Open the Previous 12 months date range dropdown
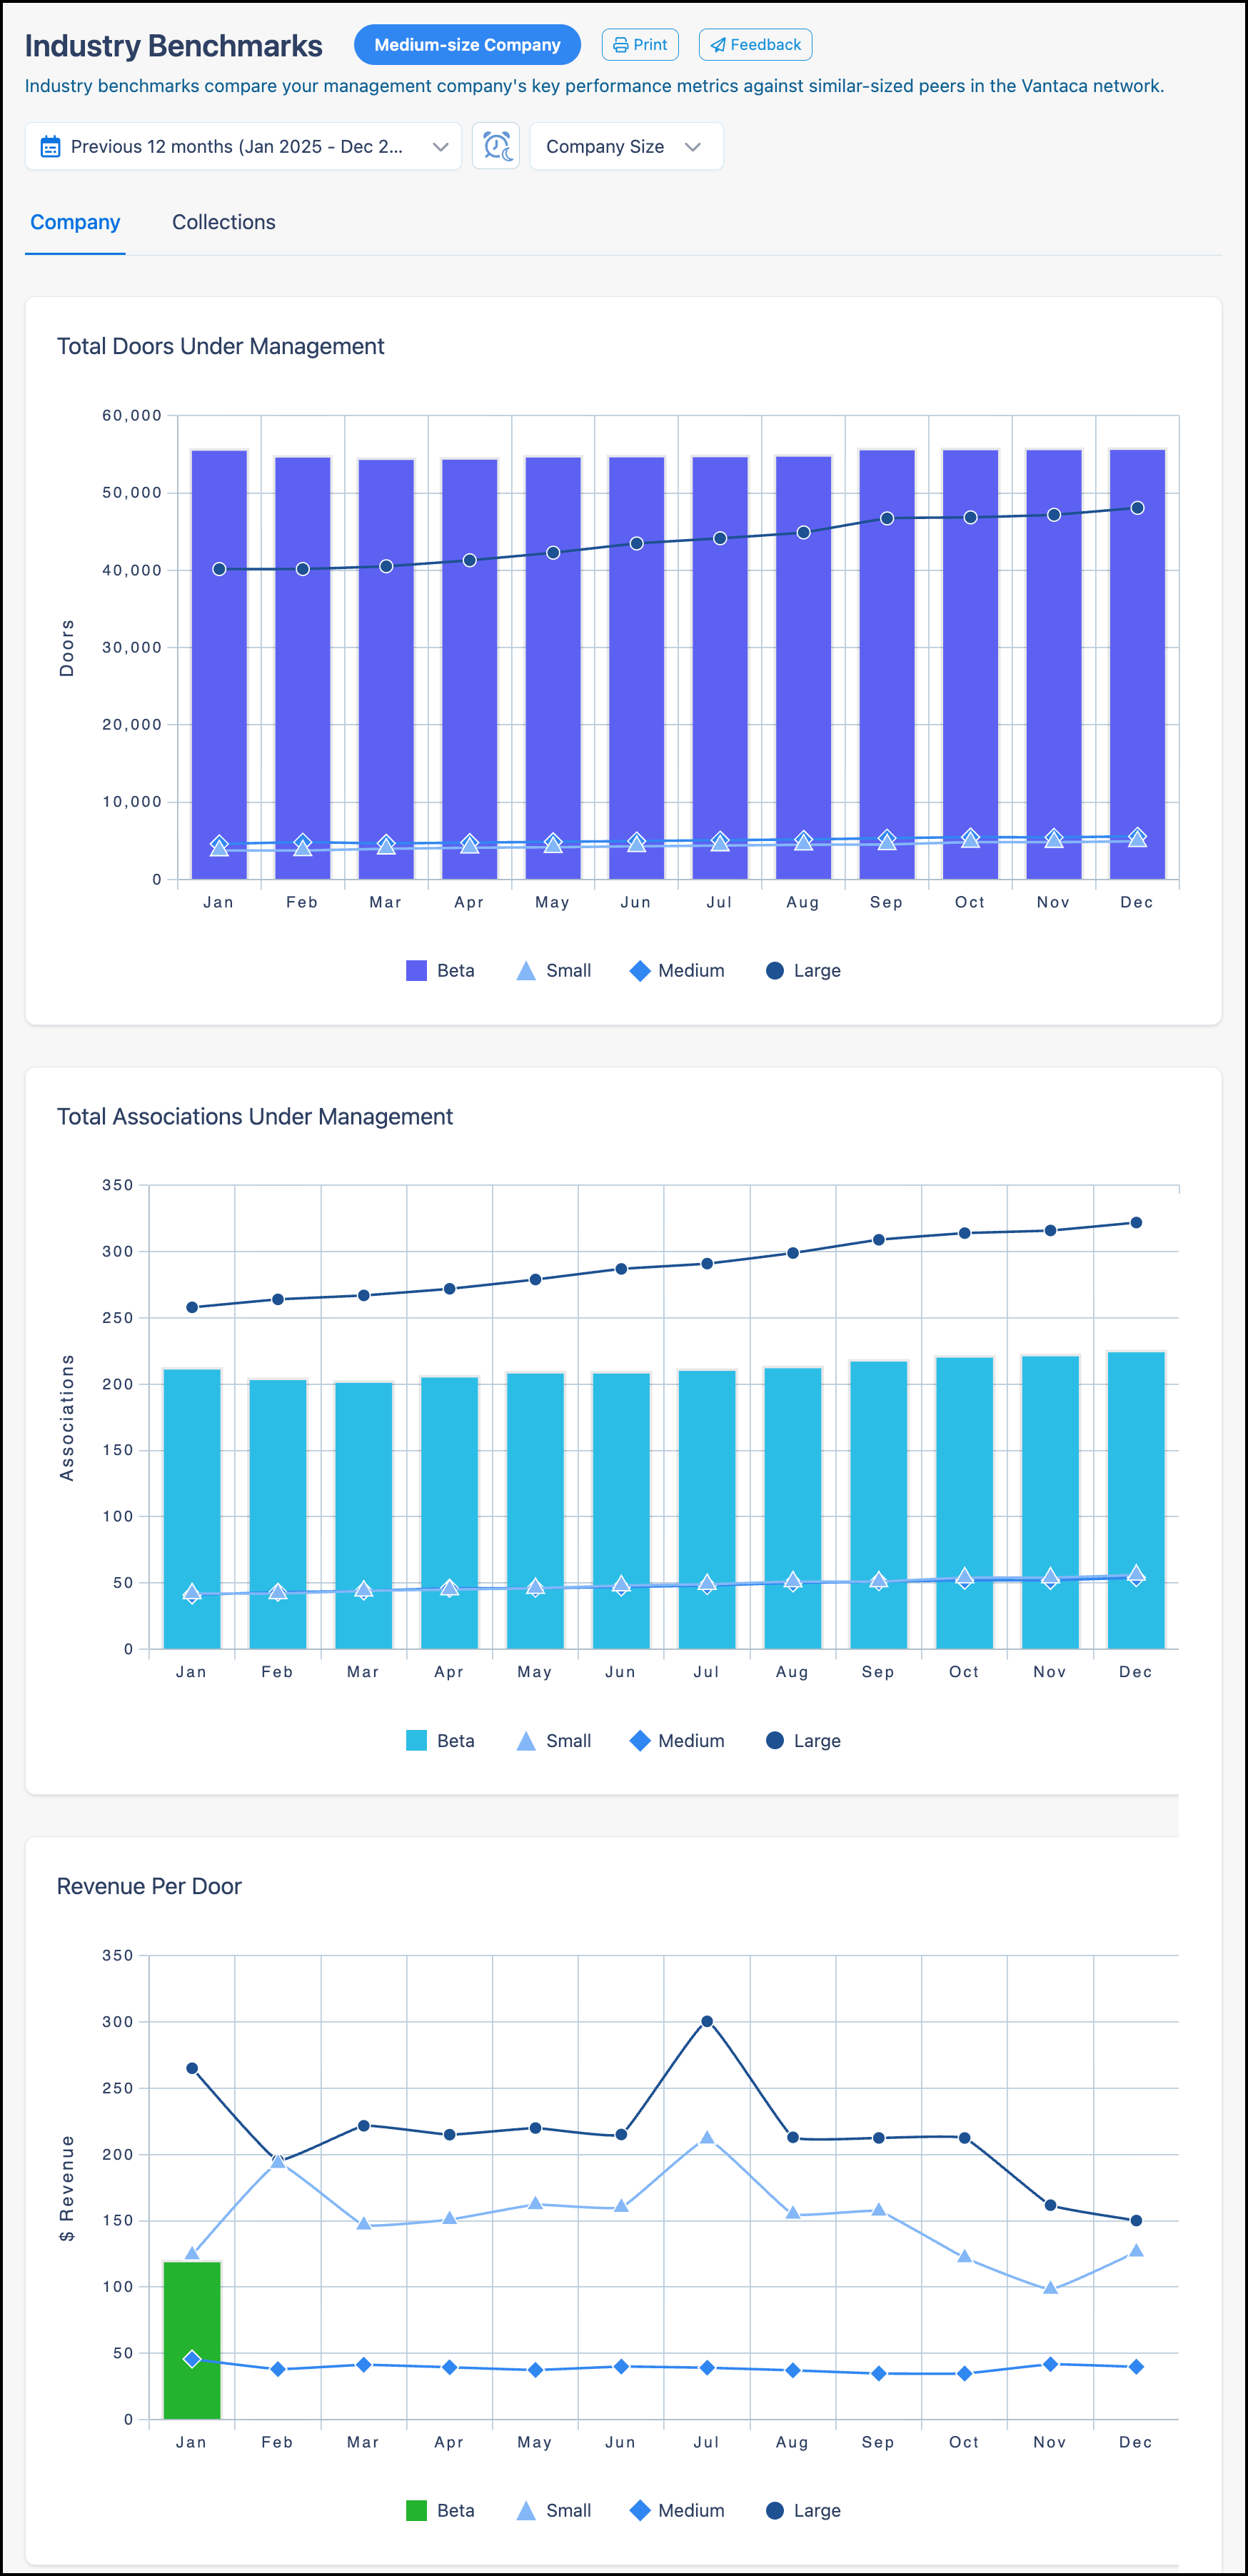The width and height of the screenshot is (1248, 2576). (x=242, y=146)
